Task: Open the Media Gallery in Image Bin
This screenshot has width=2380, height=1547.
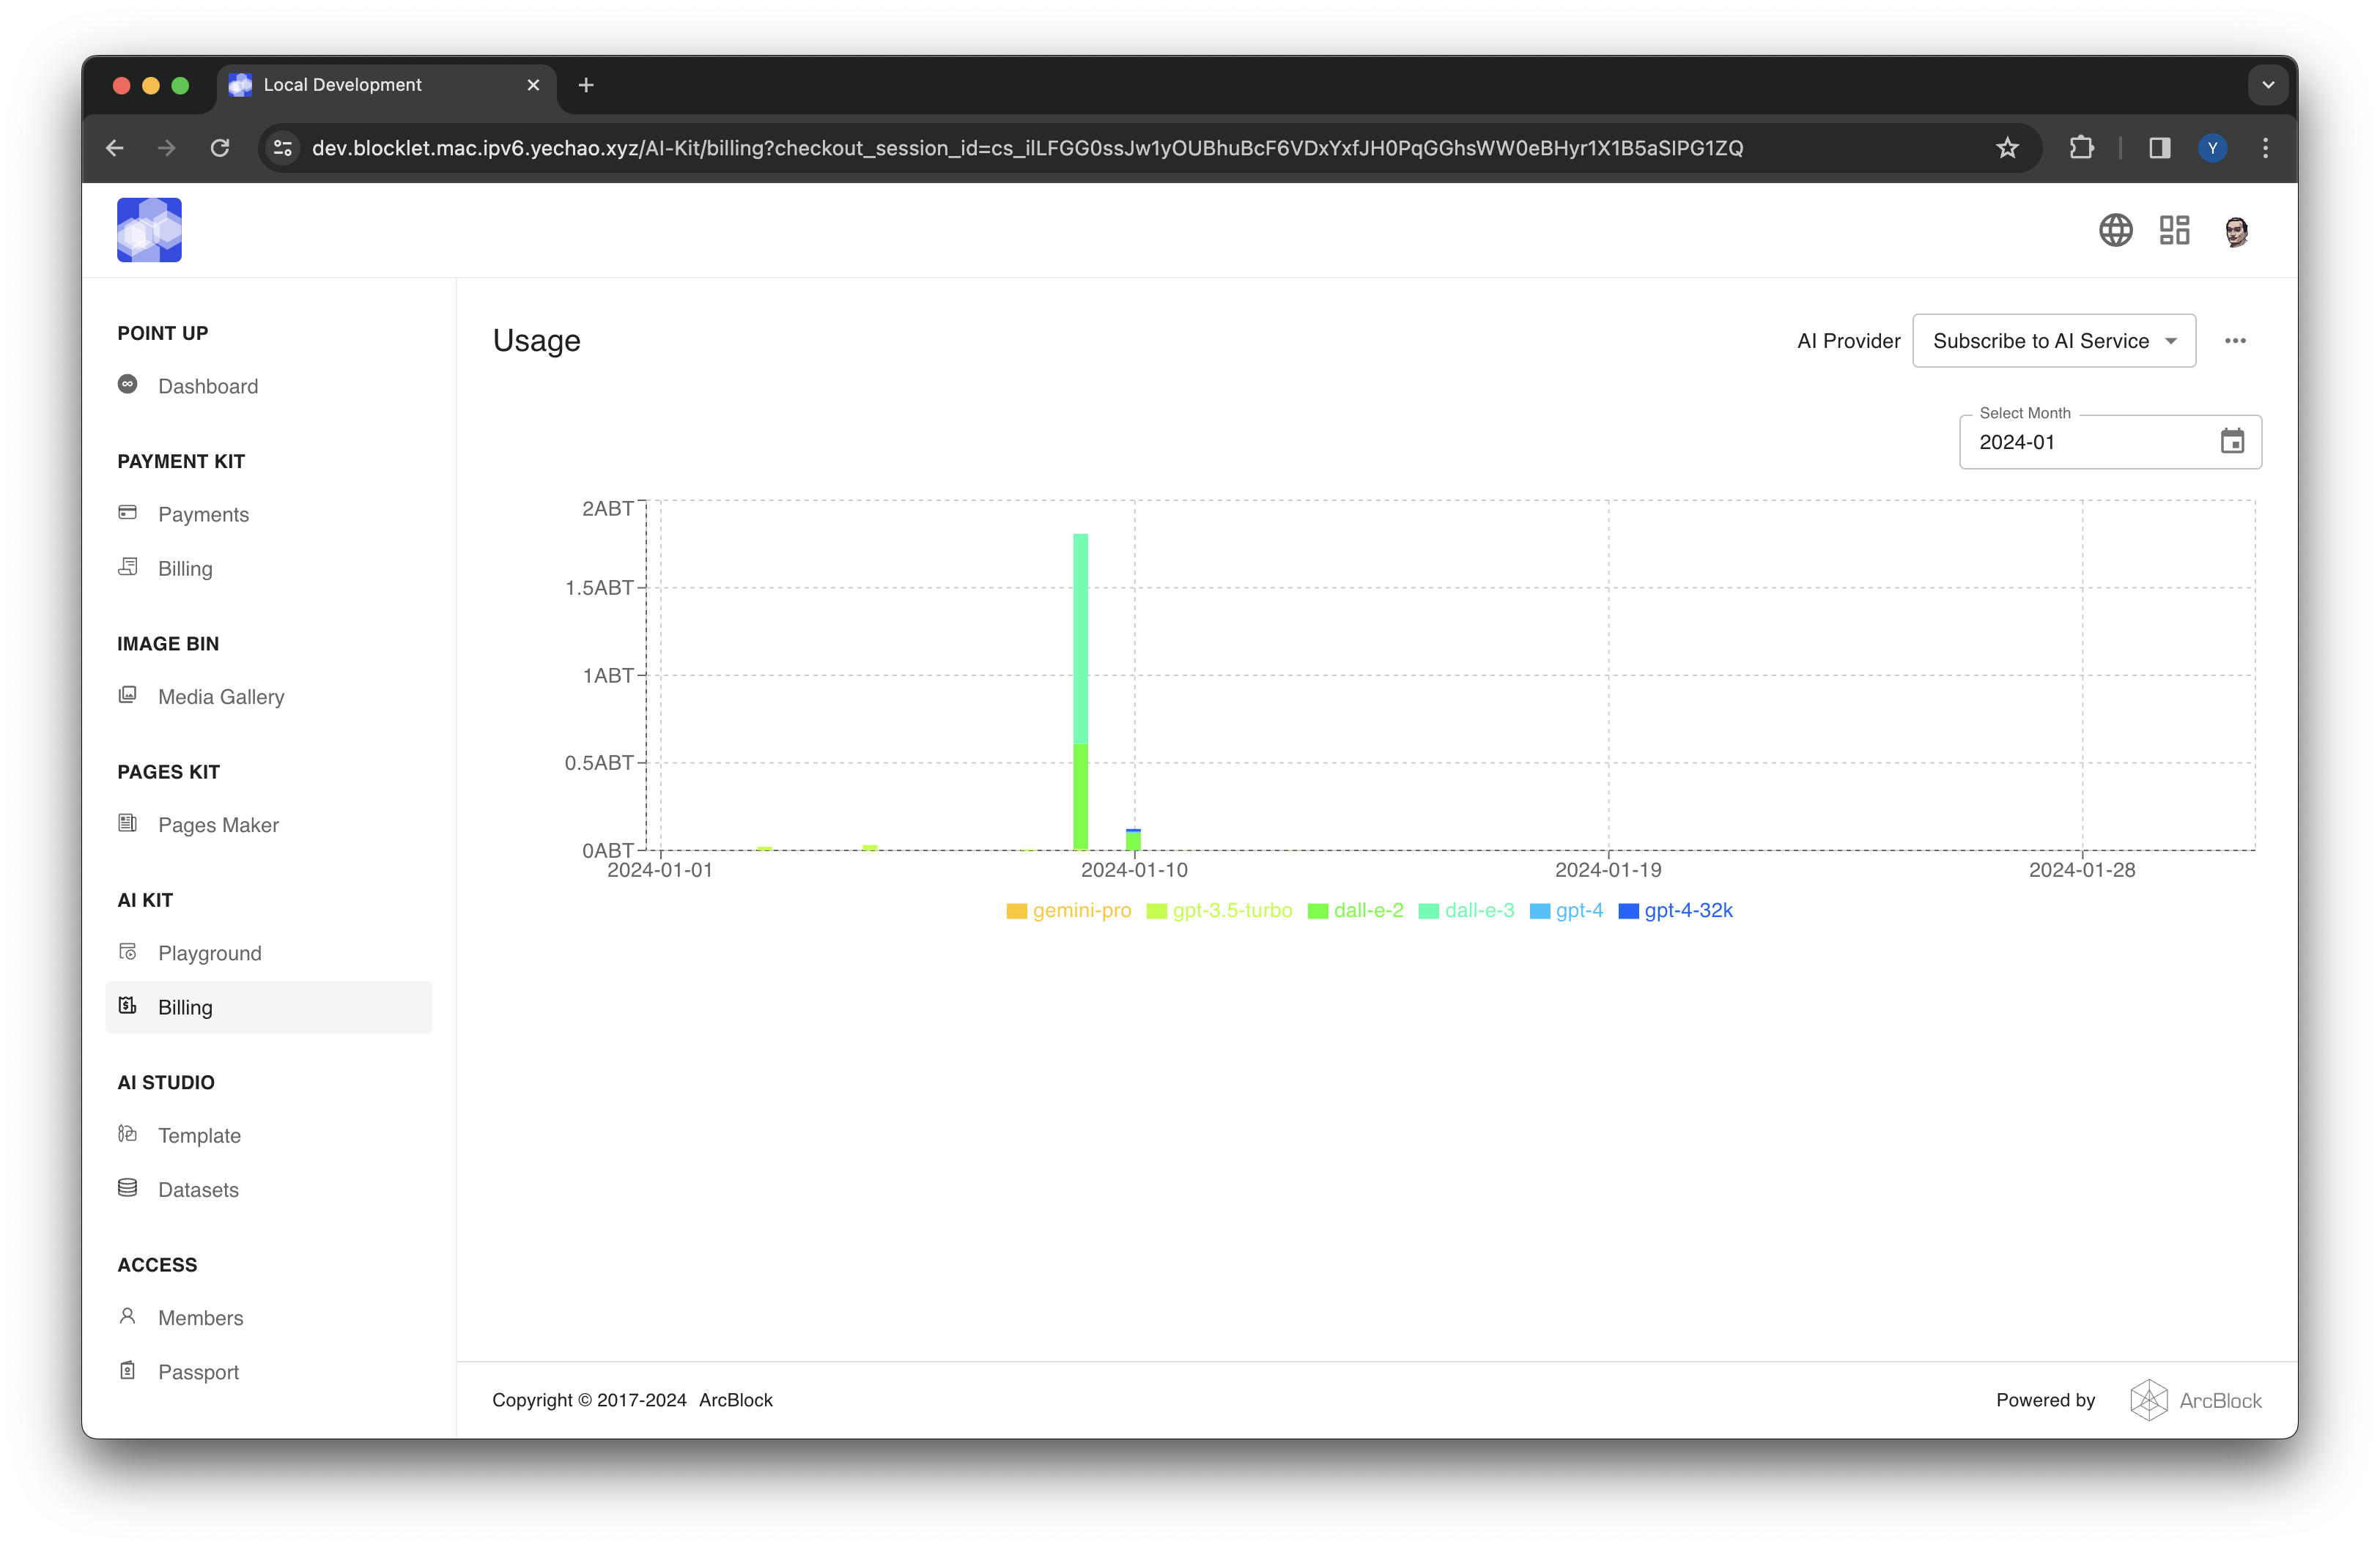Action: click(x=220, y=697)
